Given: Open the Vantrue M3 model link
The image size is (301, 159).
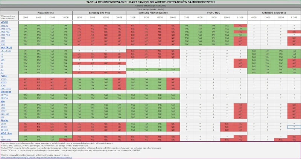Looking at the screenshot, I should tap(2, 73).
